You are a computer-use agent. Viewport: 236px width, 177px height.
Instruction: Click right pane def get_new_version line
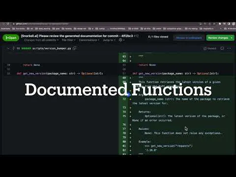(x=176, y=74)
